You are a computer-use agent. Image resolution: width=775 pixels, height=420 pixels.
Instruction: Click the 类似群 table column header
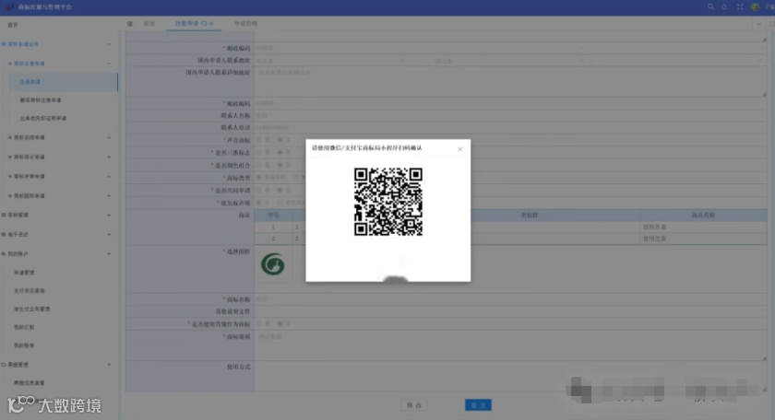[530, 216]
